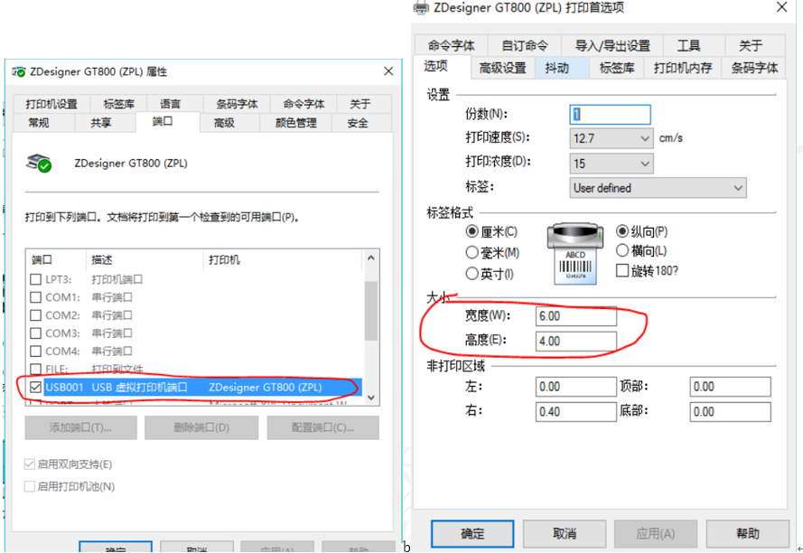Screen dimensions: 803x553
Task: Click the 宽度 width input field
Action: [575, 316]
